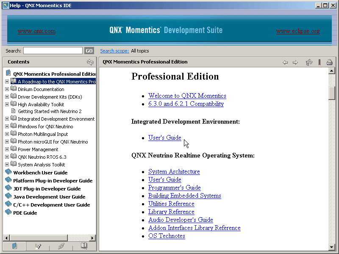Viewport: 339px width, 254px height.
Task: Expand the Dinkum Documentation node
Action: click(7, 89)
